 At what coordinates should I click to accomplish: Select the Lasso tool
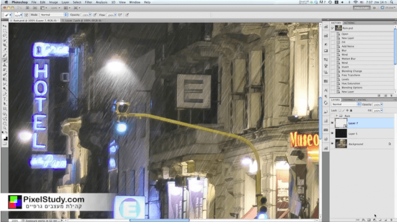point(5,36)
